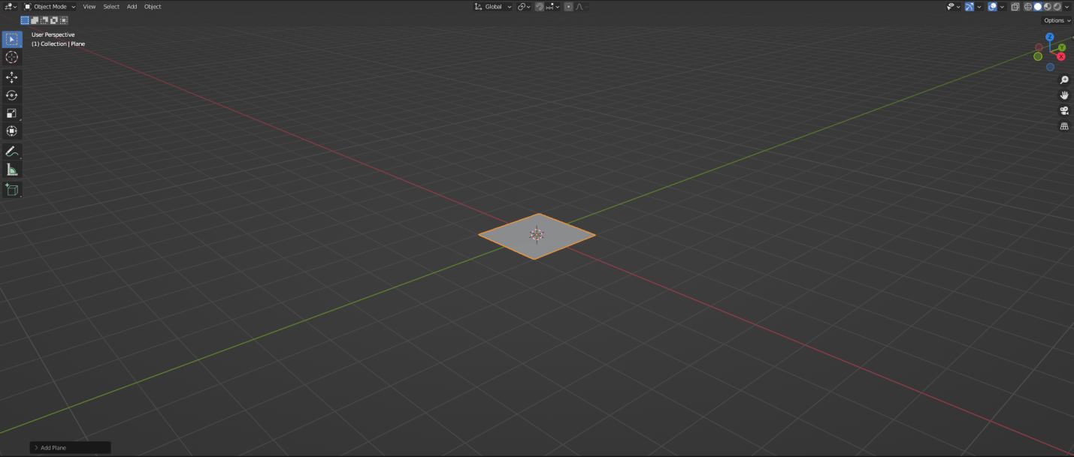This screenshot has height=457, width=1074.
Task: Open the Object Mode dropdown
Action: point(50,7)
